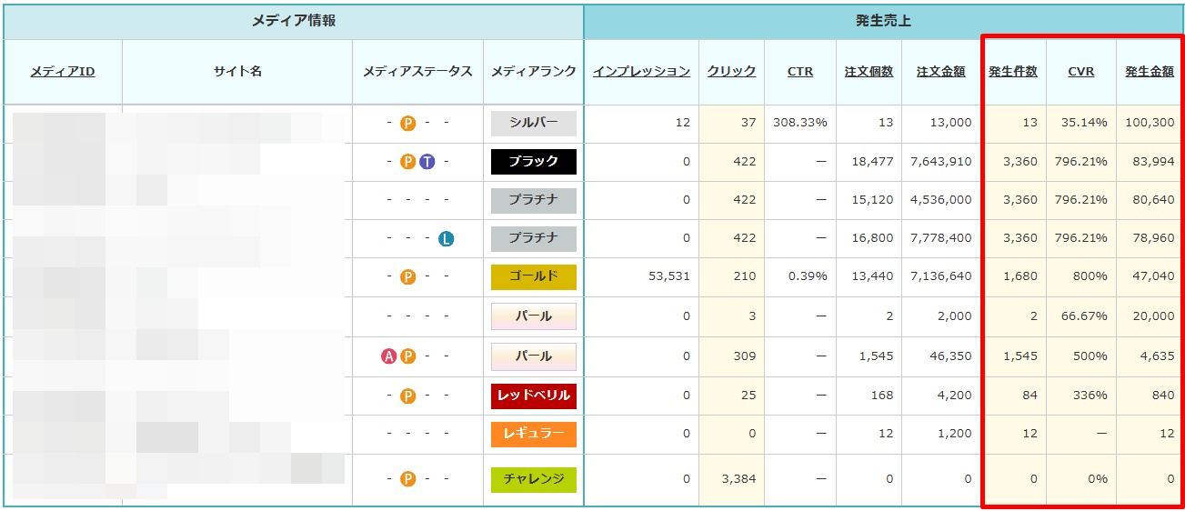This screenshot has height=511, width=1185.
Task: Select the black ブラック rank badge
Action: [x=534, y=162]
